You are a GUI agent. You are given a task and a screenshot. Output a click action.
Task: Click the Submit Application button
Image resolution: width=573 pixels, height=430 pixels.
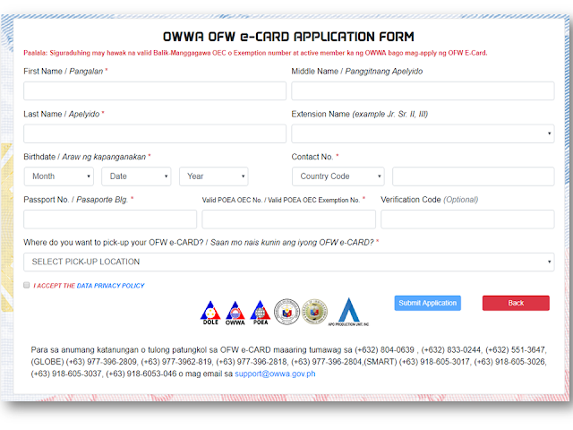(428, 303)
